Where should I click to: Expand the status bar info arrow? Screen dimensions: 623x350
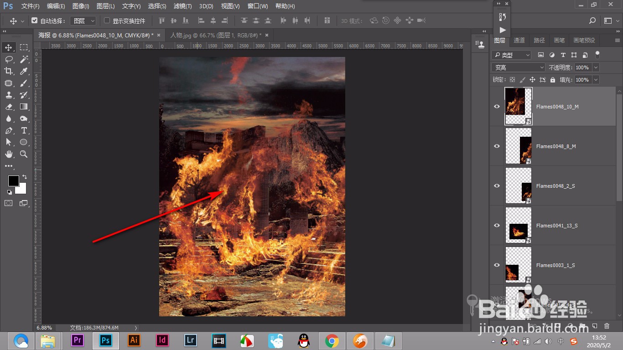136,328
